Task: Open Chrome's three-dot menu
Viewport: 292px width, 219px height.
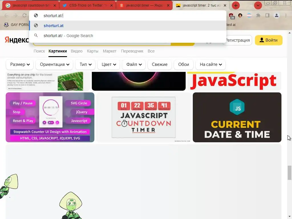Action: 286,15
